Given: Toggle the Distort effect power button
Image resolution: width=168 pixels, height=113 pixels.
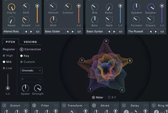Looking at the screenshot, I should [4, 106].
